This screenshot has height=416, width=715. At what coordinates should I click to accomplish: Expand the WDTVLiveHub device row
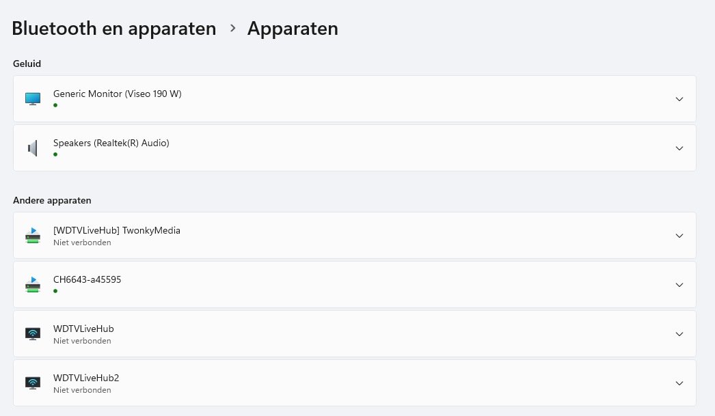(679, 334)
